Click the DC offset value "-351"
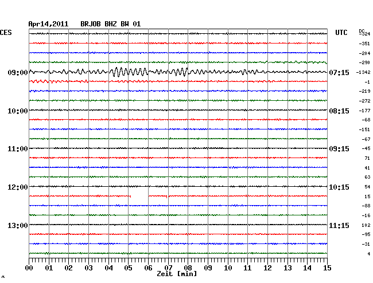 pyautogui.click(x=364, y=44)
